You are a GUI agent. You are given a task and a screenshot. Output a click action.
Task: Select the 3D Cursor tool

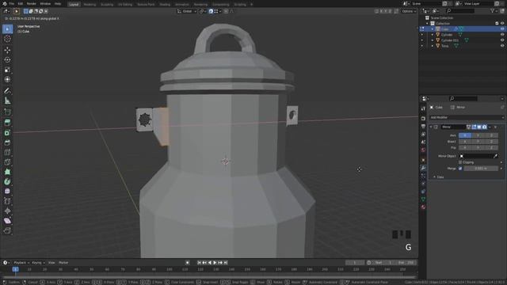click(7, 39)
